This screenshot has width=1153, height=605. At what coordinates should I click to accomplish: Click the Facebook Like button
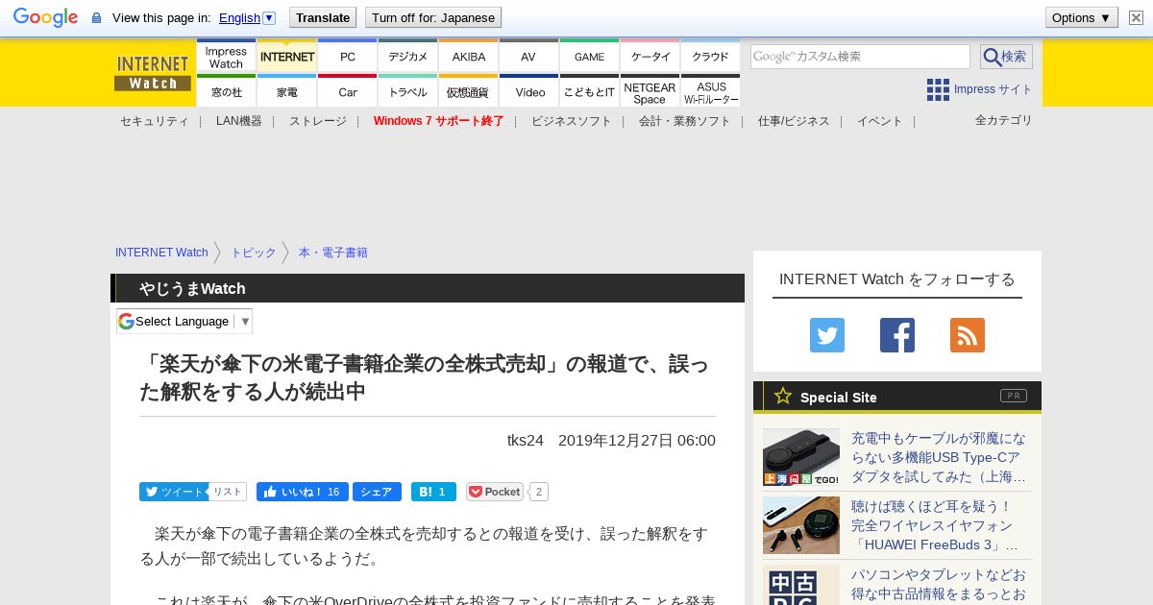tap(303, 492)
